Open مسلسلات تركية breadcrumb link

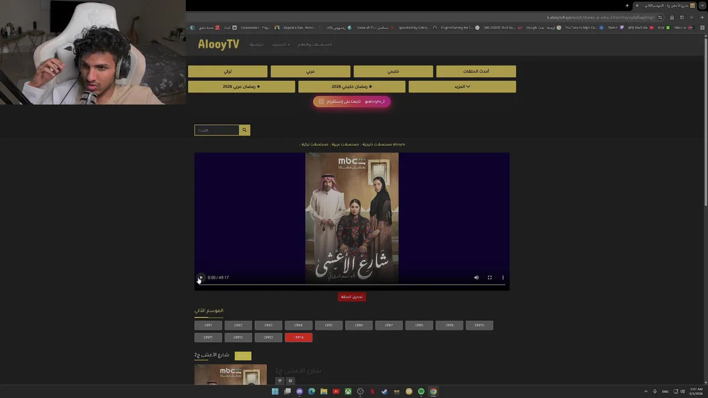315,144
